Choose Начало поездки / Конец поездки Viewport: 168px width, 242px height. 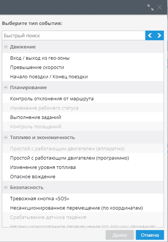point(83,77)
